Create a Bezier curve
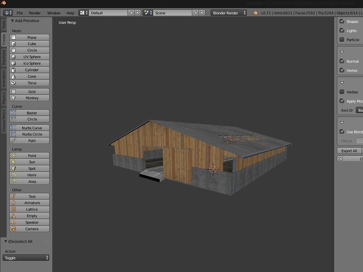 (x=29, y=113)
